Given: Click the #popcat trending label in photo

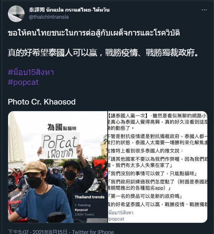Looking at the screenshot, I should click(81, 210).
